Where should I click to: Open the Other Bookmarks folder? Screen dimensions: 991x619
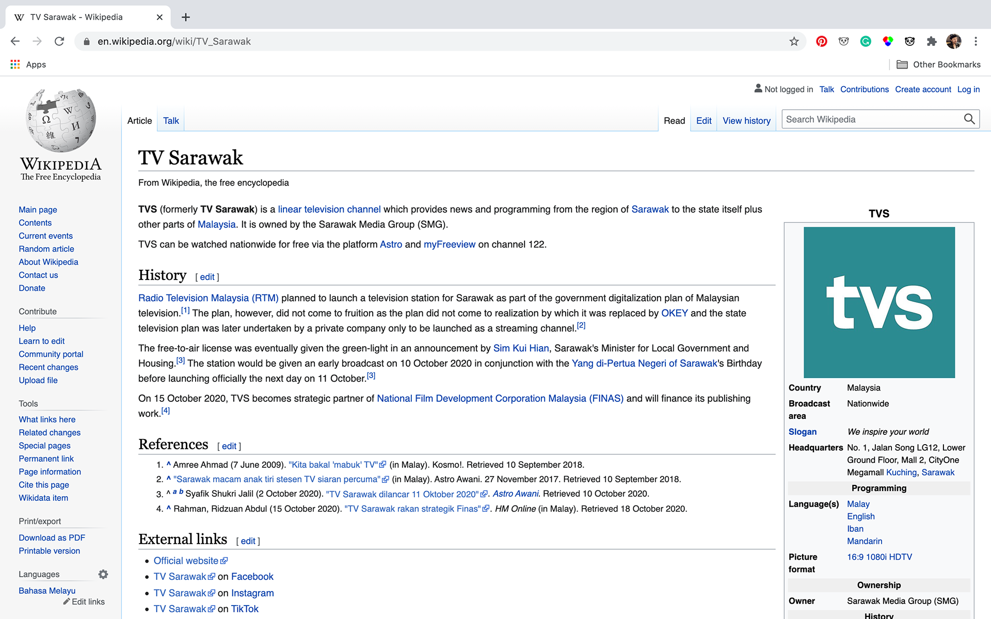(x=938, y=64)
